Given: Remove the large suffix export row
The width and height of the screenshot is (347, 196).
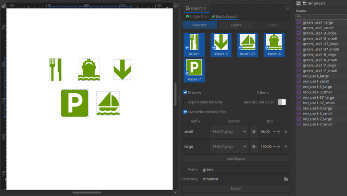Looking at the screenshot, I should pyautogui.click(x=286, y=146).
